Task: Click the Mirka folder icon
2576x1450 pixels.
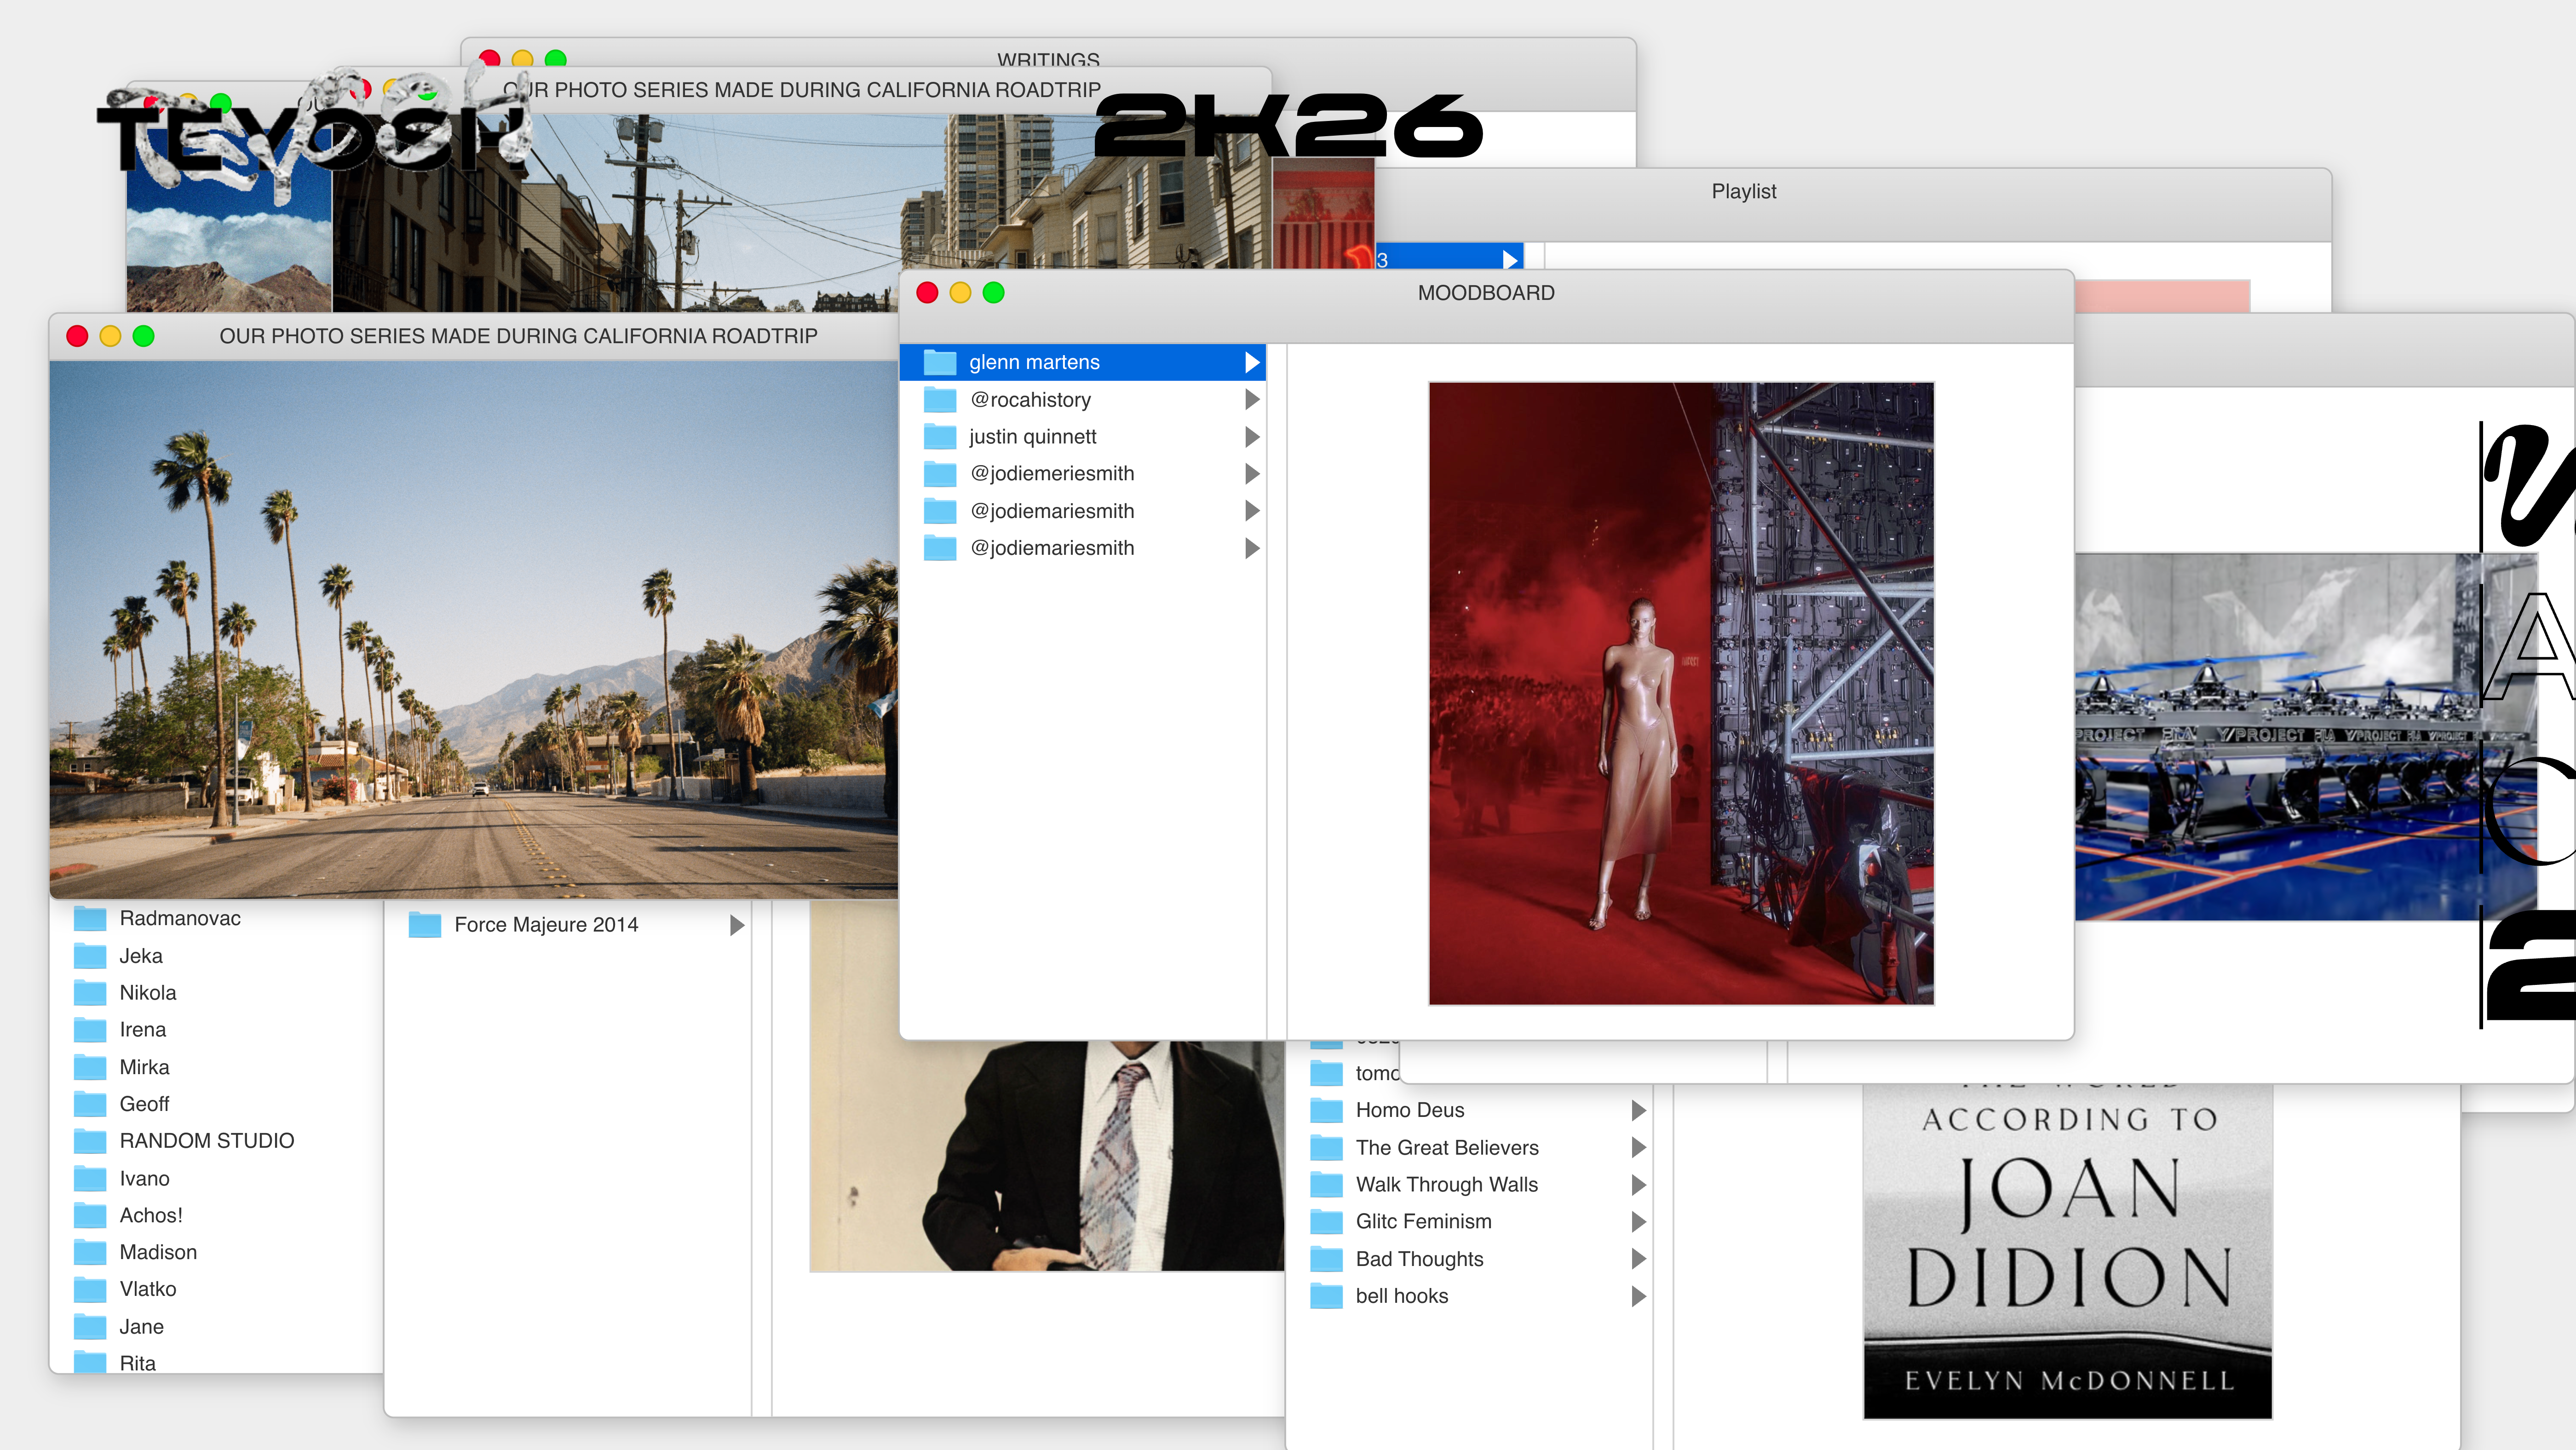Action: coord(90,1067)
